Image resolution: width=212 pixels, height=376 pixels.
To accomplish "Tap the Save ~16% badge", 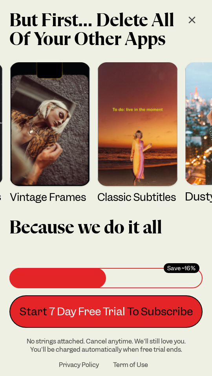I will (181, 268).
